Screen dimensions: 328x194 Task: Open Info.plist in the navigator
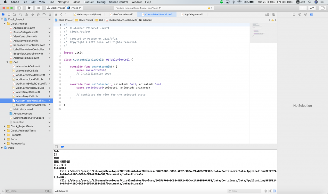pyautogui.click(x=18, y=122)
